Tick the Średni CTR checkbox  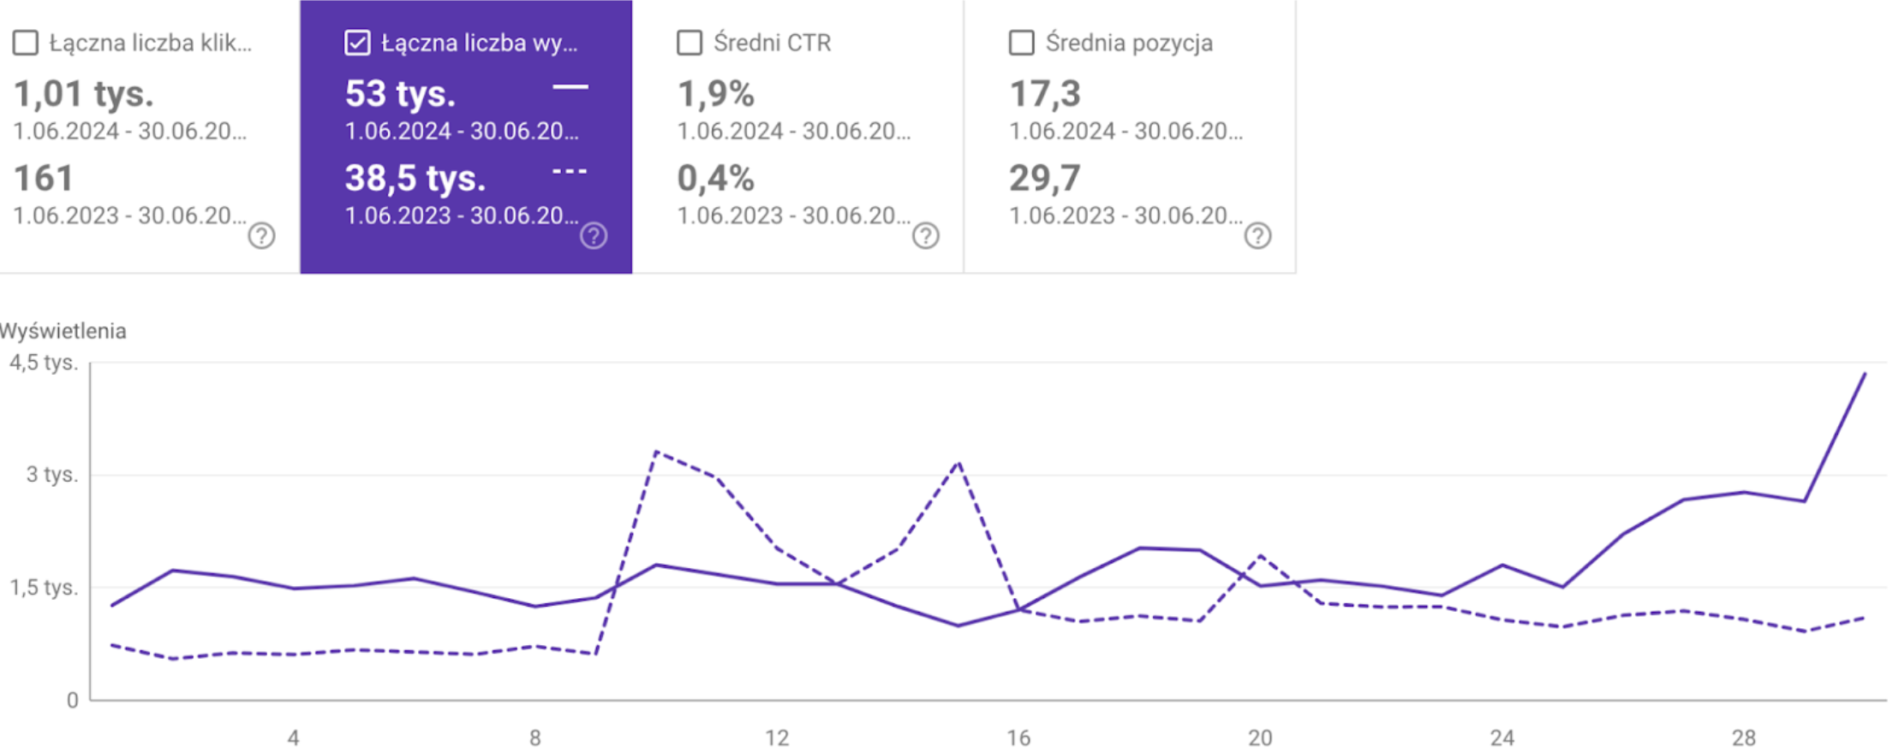[690, 43]
